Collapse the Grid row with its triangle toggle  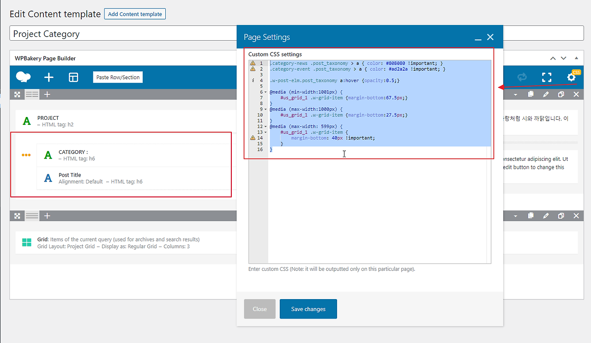pos(516,216)
